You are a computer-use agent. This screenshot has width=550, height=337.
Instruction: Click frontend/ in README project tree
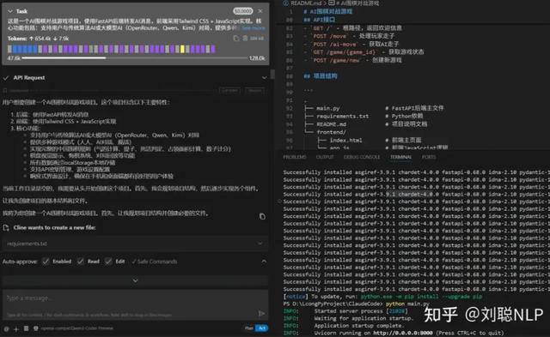click(x=331, y=132)
